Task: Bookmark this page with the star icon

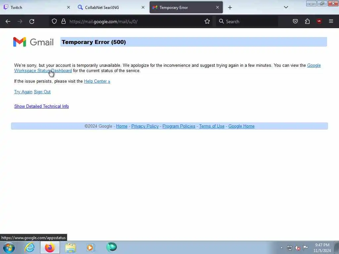Action: pos(207,21)
